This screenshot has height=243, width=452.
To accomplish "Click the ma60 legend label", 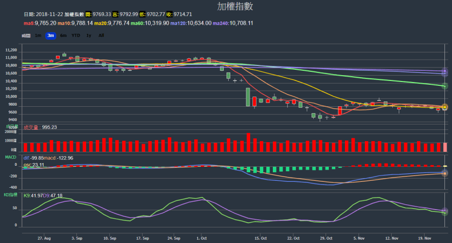I will pyautogui.click(x=137, y=23).
